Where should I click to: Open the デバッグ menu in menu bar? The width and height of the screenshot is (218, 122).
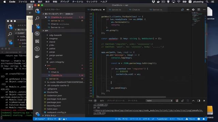(x=65, y=2)
